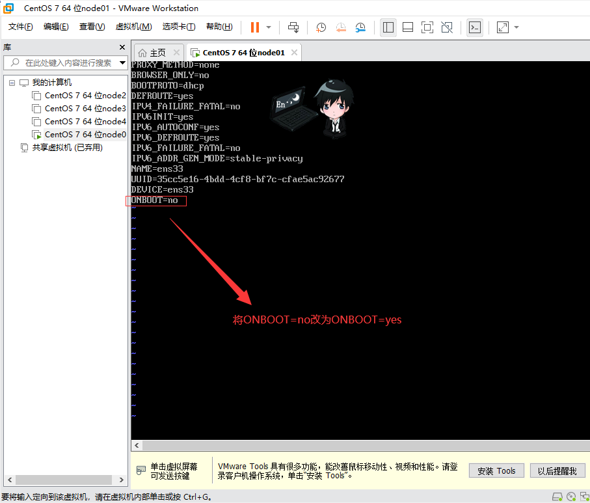Click the NAME=ens33 line in terminal
Image resolution: width=590 pixels, height=503 pixels.
tap(157, 169)
